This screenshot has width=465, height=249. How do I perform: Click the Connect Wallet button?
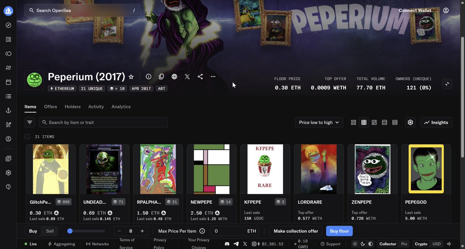[x=415, y=10]
